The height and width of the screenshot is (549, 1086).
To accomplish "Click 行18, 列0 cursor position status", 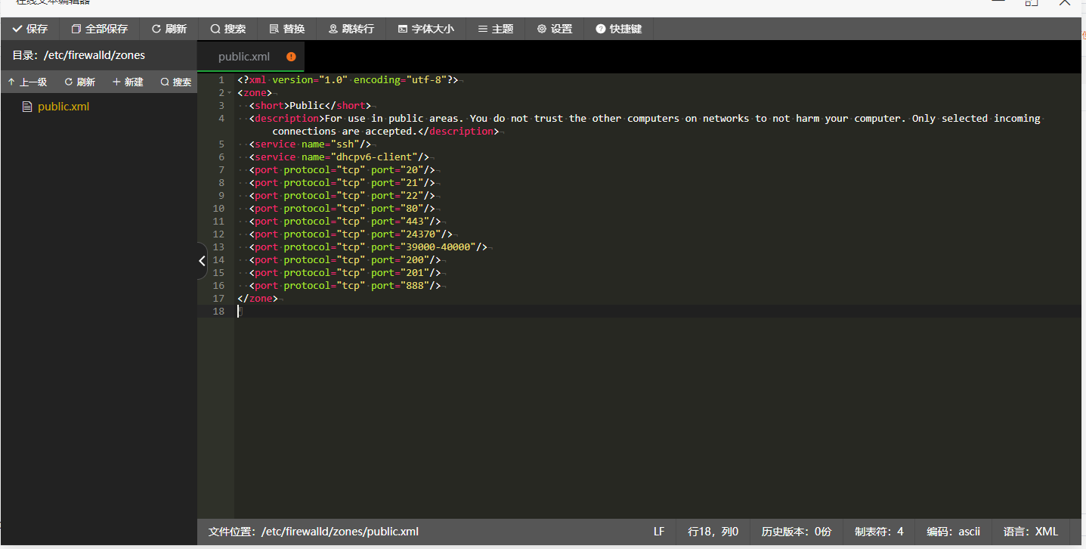I will pos(713,532).
